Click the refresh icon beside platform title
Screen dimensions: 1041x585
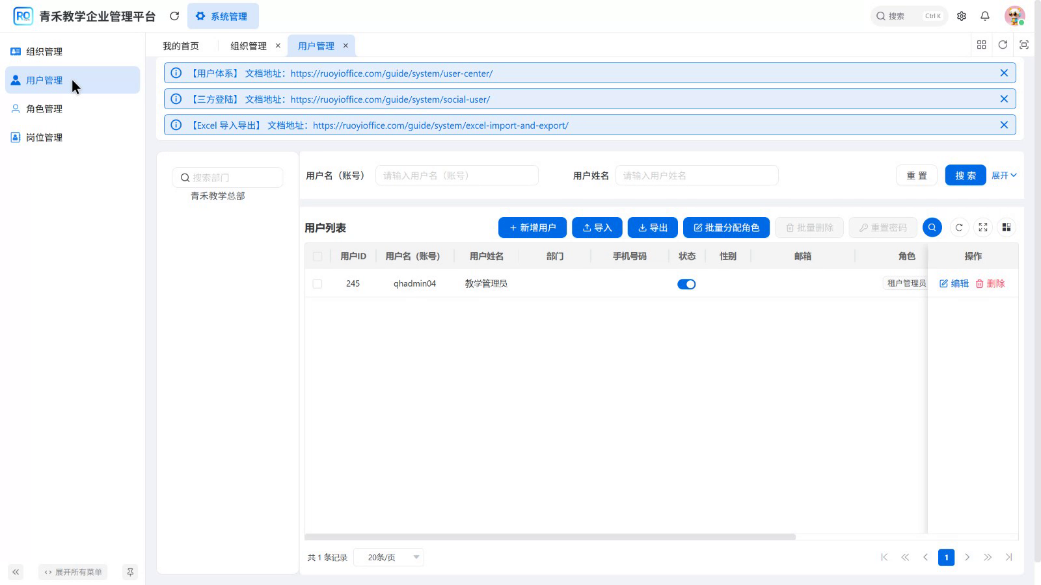pyautogui.click(x=174, y=16)
